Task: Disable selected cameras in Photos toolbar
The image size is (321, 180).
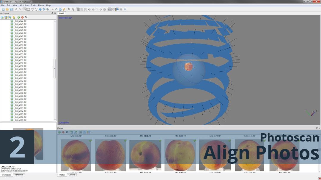Action: click(63, 132)
